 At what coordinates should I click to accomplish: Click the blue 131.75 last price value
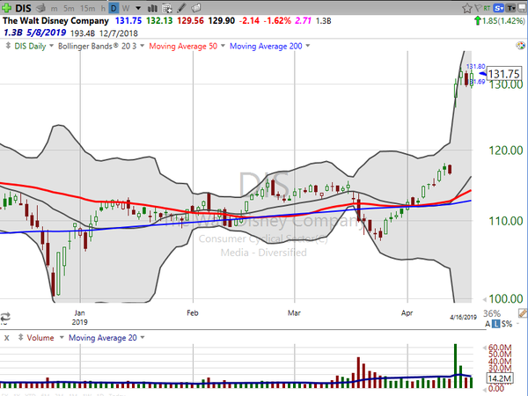128,21
